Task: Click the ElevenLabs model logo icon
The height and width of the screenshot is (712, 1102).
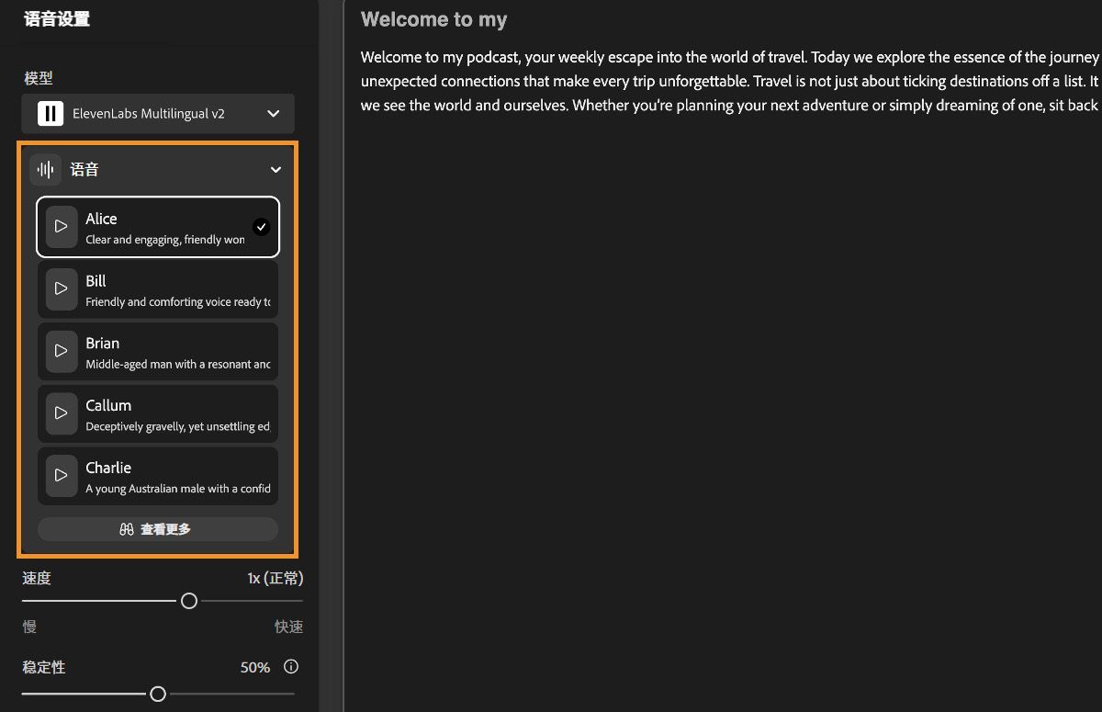Action: 51,114
